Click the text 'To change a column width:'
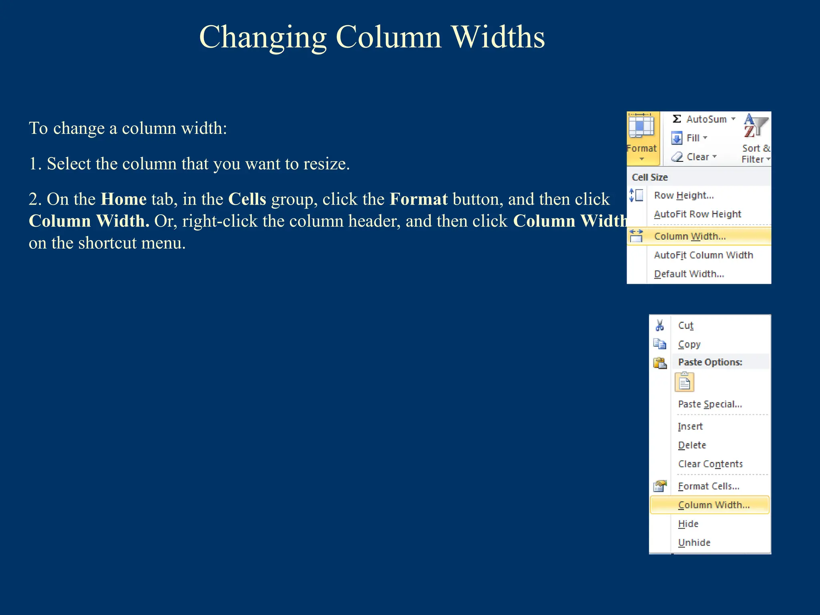The image size is (820, 615). 128,129
